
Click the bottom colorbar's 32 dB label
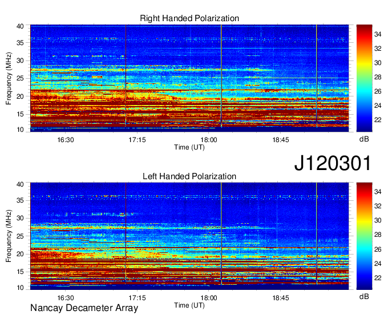click(x=378, y=206)
